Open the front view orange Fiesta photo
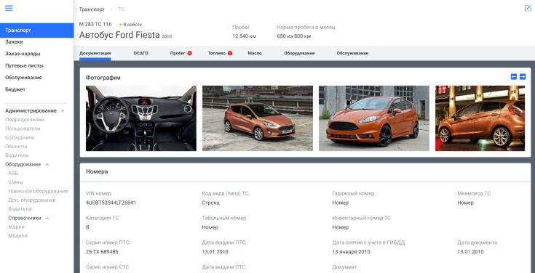Viewport: 535px width, 273px height. coord(374,118)
